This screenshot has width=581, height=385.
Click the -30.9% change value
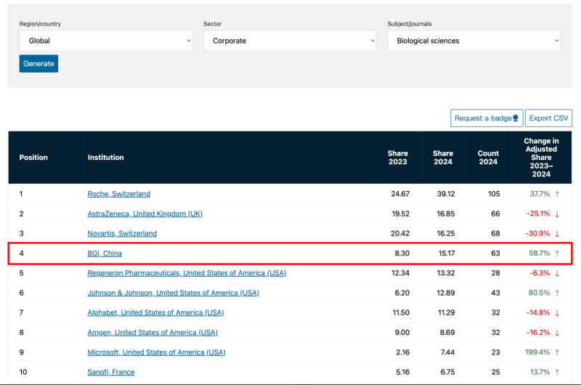(x=537, y=233)
